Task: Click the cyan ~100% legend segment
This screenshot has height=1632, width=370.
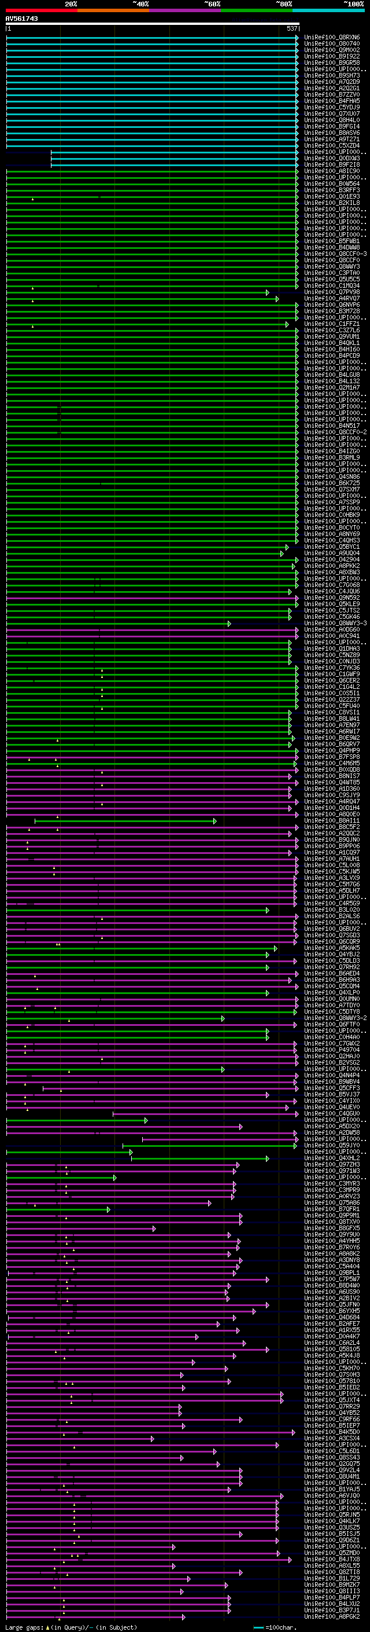Action: (328, 11)
